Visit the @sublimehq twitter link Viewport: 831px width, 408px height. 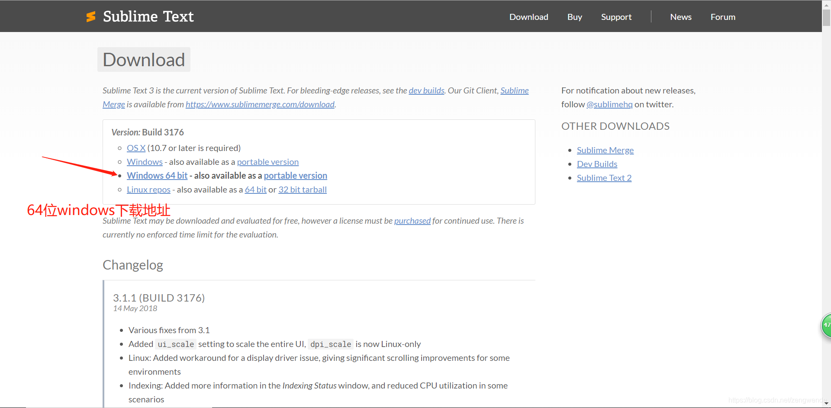click(x=609, y=104)
